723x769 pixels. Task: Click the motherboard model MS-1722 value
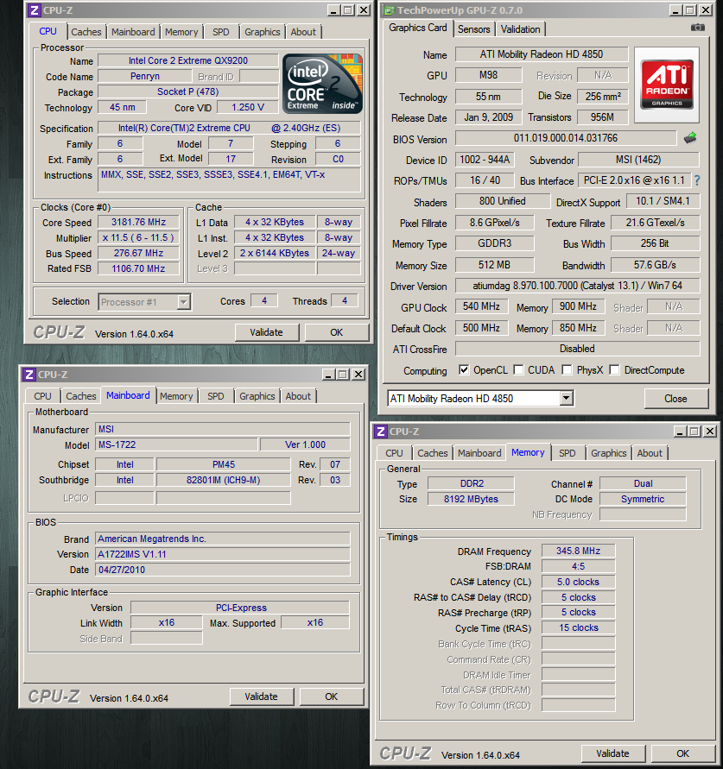click(x=176, y=444)
